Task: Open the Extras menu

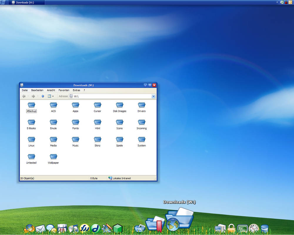Action: 76,90
